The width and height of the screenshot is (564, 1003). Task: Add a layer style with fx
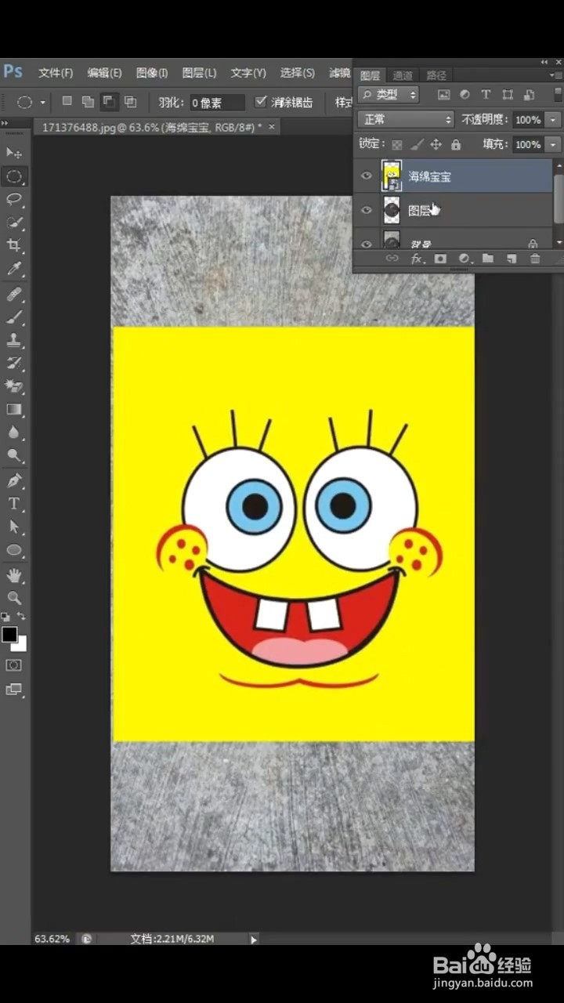pos(417,259)
